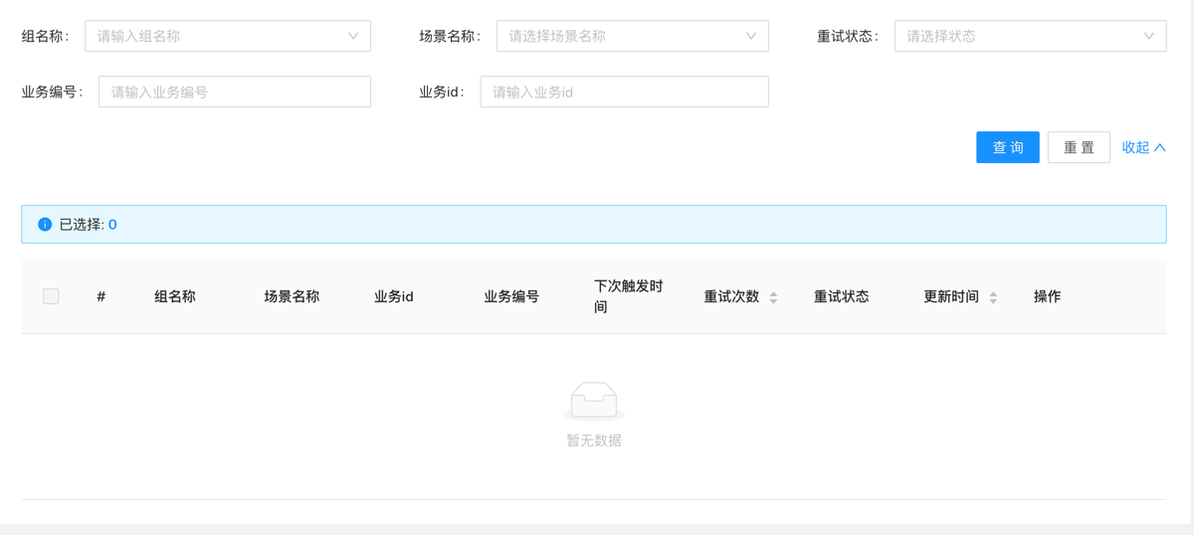Select the 下次触发时间 column header
The image size is (1194, 535).
(628, 296)
